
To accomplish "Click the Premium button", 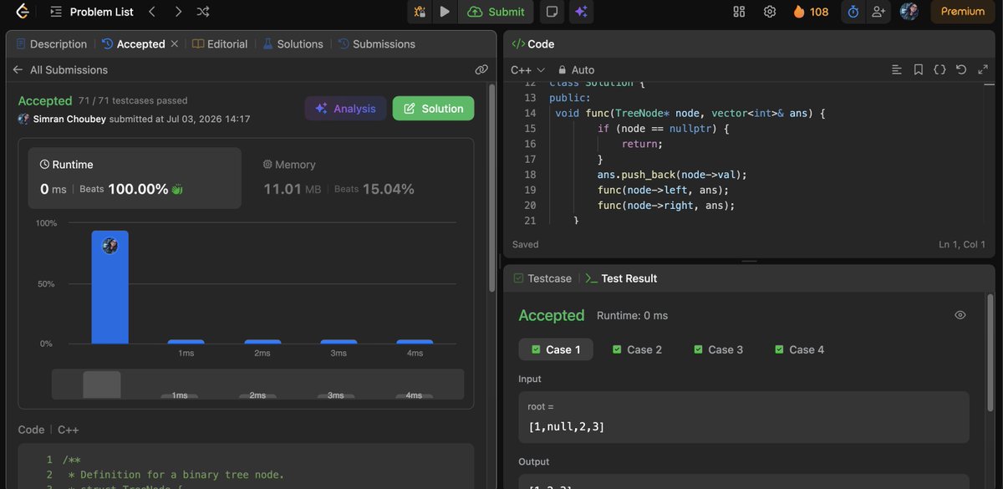I will (963, 12).
